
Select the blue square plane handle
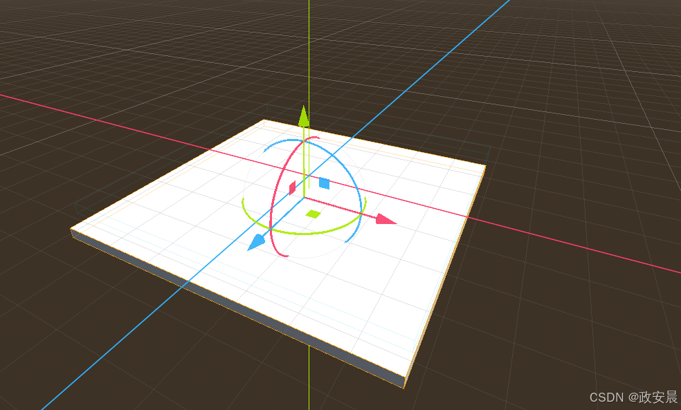pos(324,183)
